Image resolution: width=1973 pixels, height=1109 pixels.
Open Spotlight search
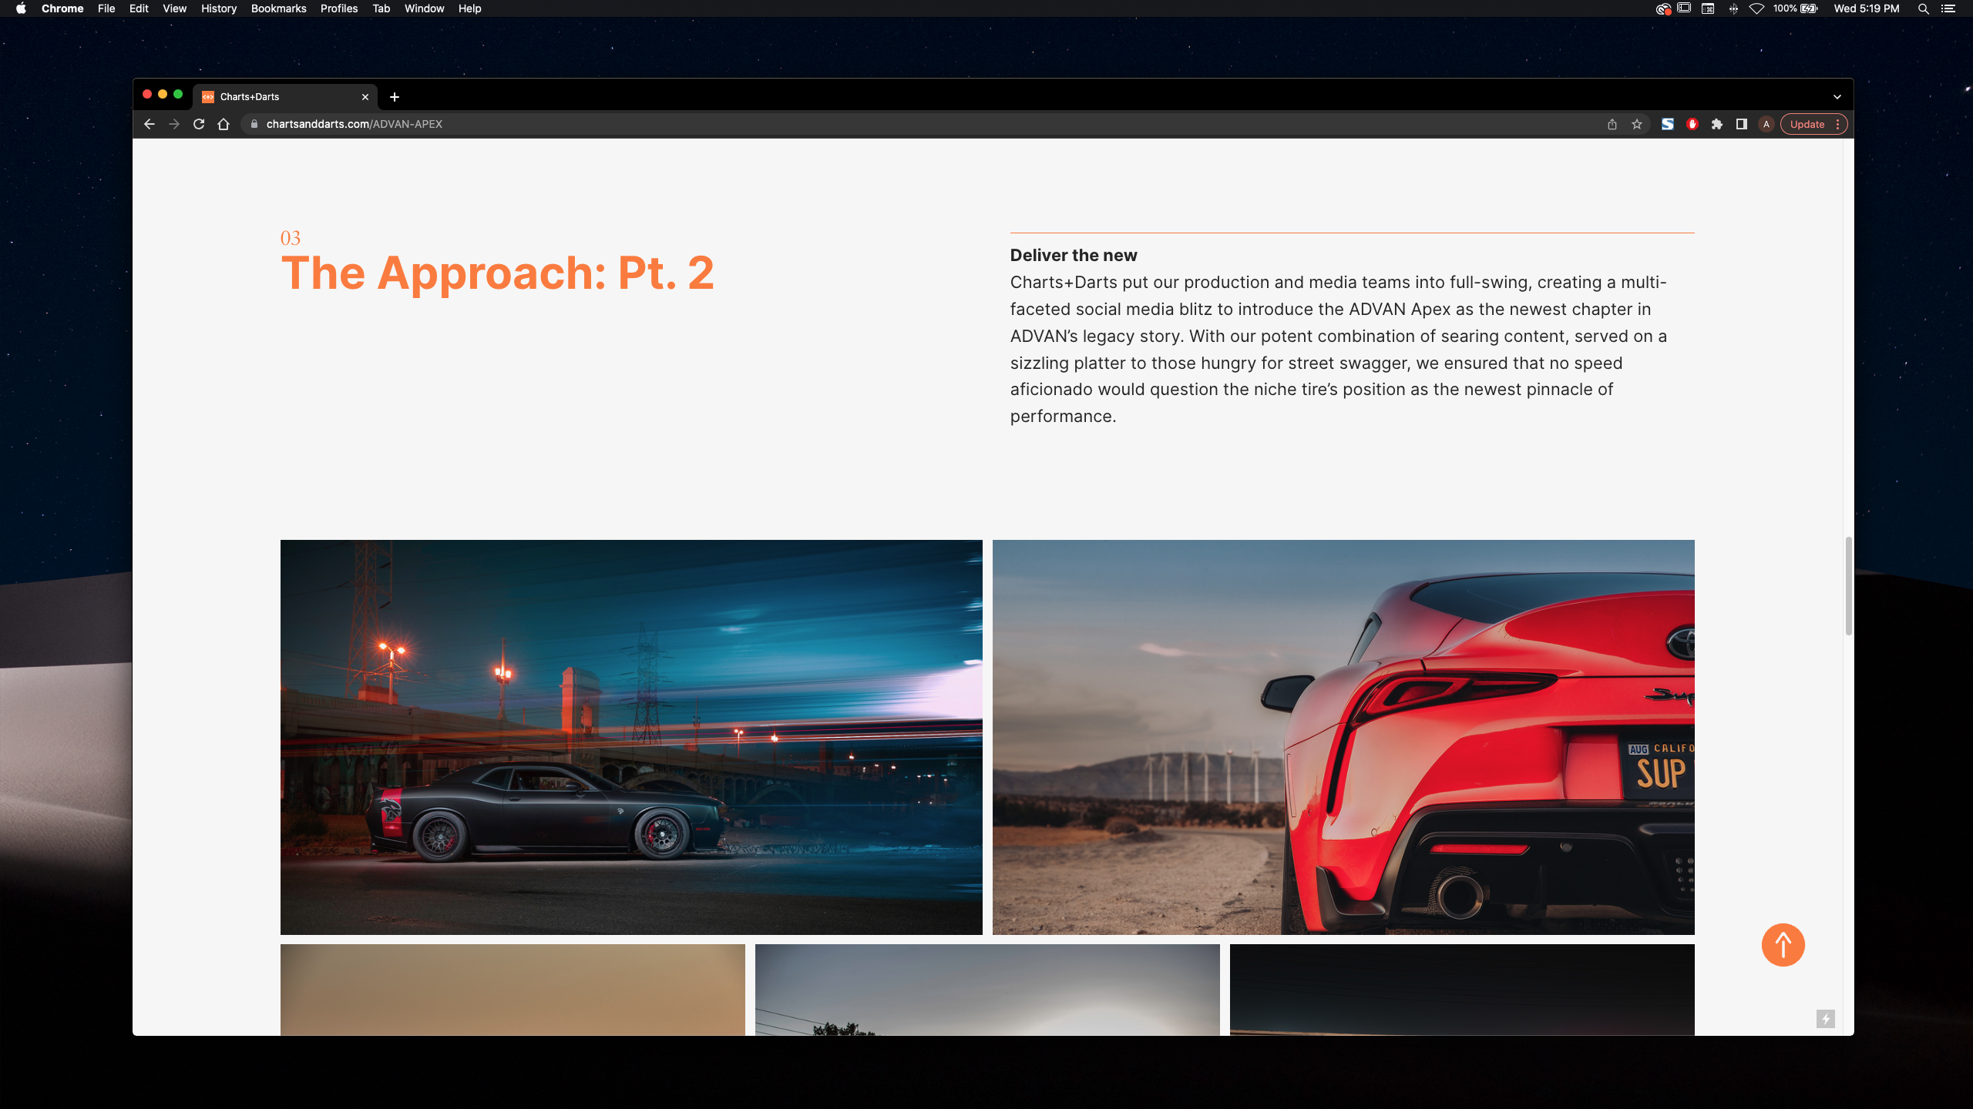coord(1924,8)
